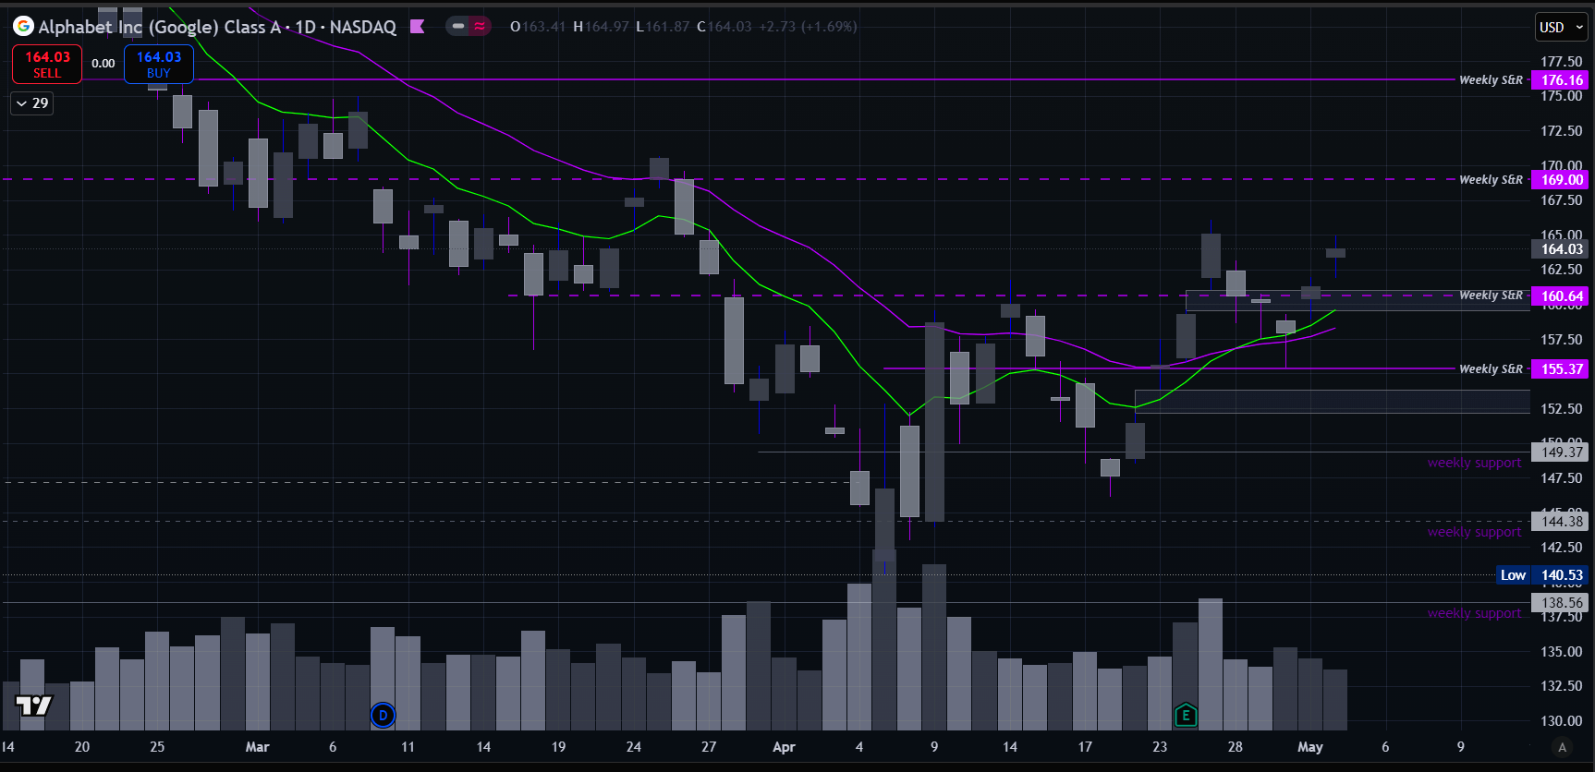
Task: Click 'Weekly S&R' text beside 176.16
Action: (x=1491, y=80)
